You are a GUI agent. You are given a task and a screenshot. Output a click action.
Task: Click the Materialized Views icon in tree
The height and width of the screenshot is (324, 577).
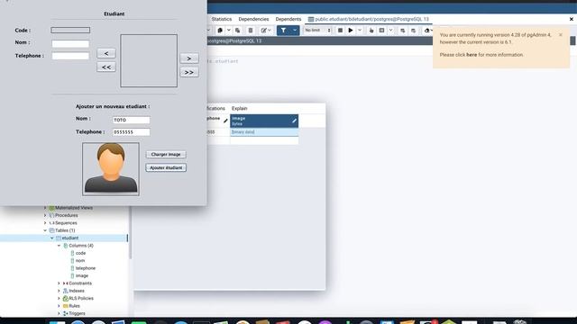point(52,208)
